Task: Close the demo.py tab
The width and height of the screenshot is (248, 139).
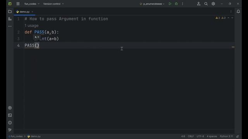Action: [32, 12]
